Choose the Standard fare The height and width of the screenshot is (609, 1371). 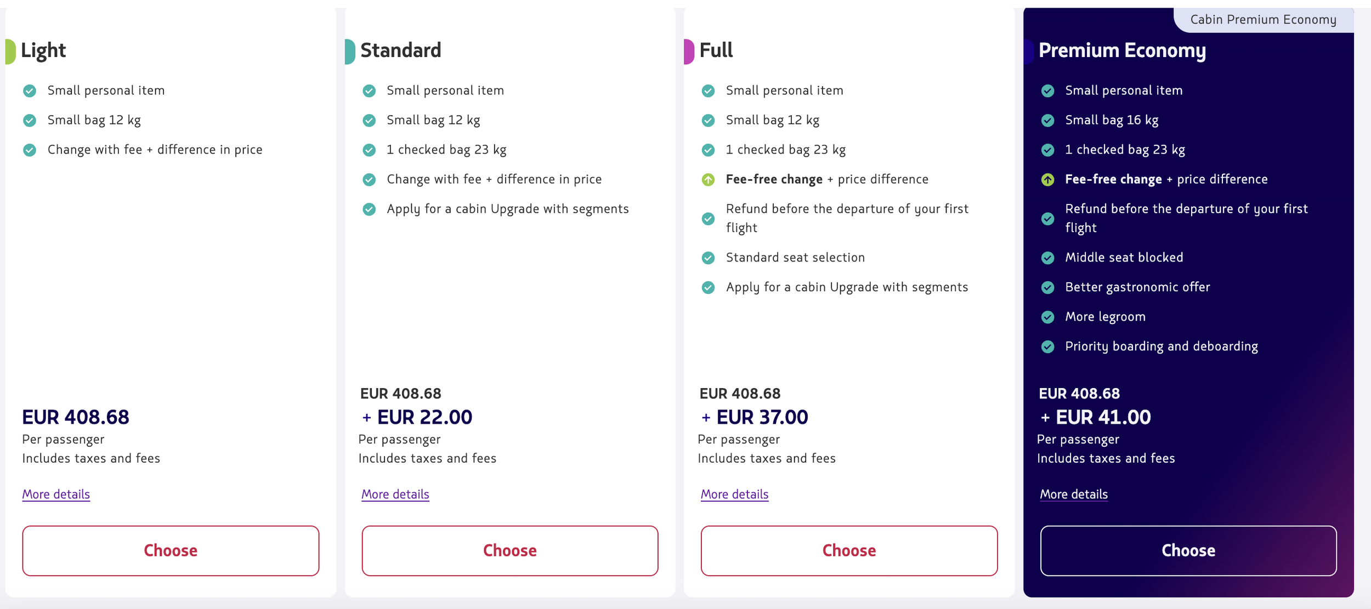click(x=509, y=550)
